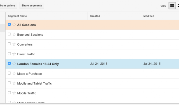Select Mobile and Tablet Traffic segment name
179x105 pixels.
pos(34,83)
